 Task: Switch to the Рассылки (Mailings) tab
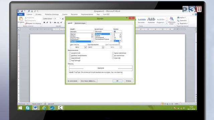coord(74,14)
